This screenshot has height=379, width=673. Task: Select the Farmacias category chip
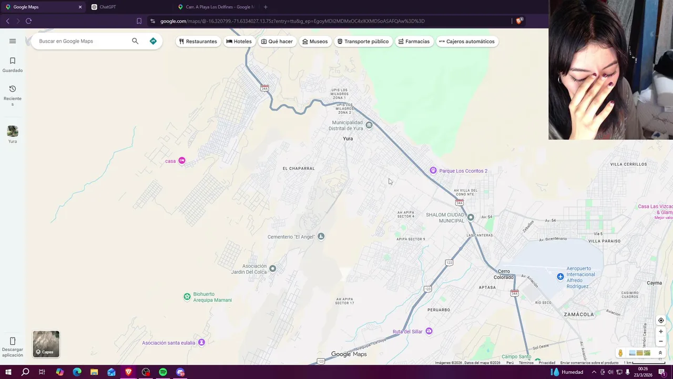coord(414,42)
